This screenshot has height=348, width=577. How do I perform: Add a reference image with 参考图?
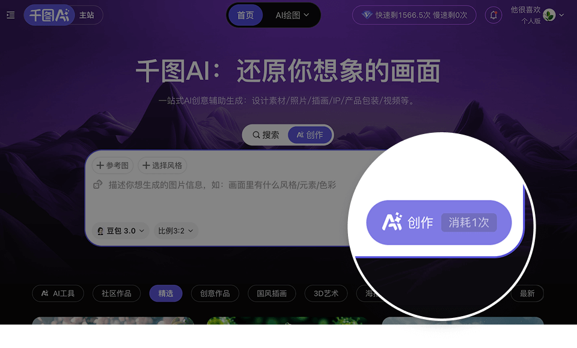(112, 165)
